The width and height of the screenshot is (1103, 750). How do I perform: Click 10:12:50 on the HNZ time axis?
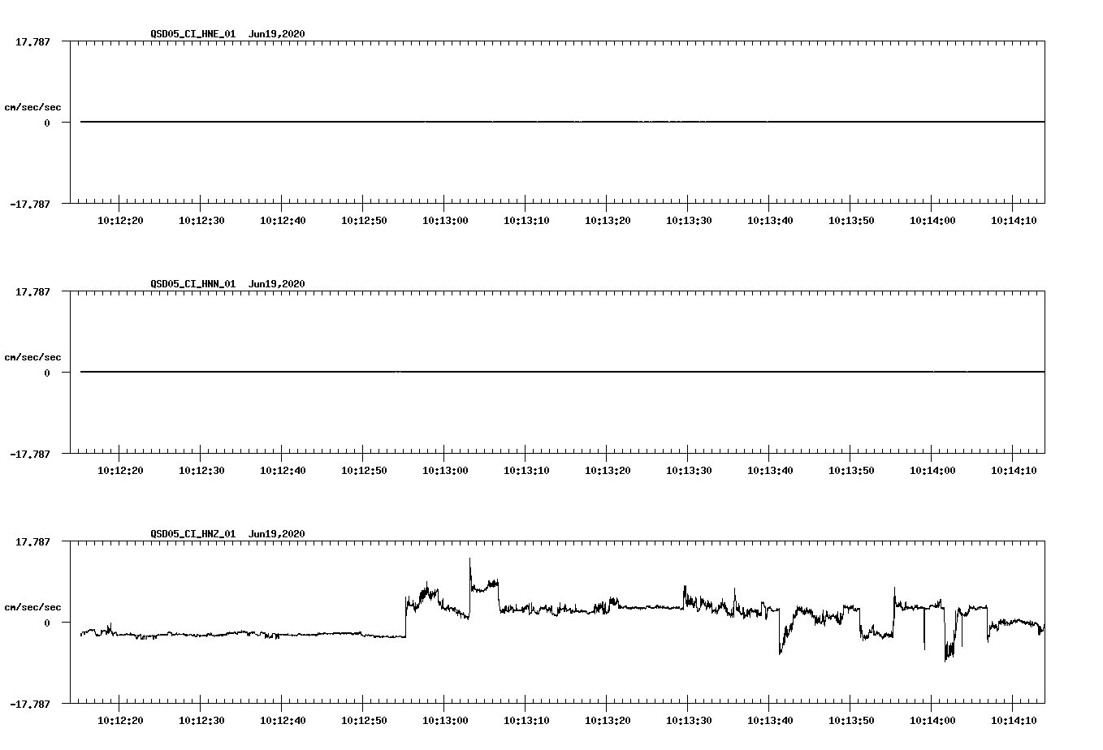tap(364, 721)
